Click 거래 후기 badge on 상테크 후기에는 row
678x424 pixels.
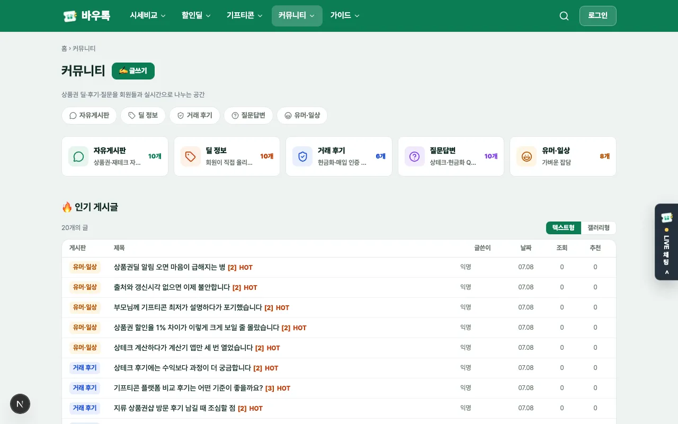(85, 368)
